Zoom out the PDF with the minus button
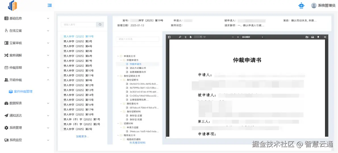338x153 pixels. (x=233, y=37)
